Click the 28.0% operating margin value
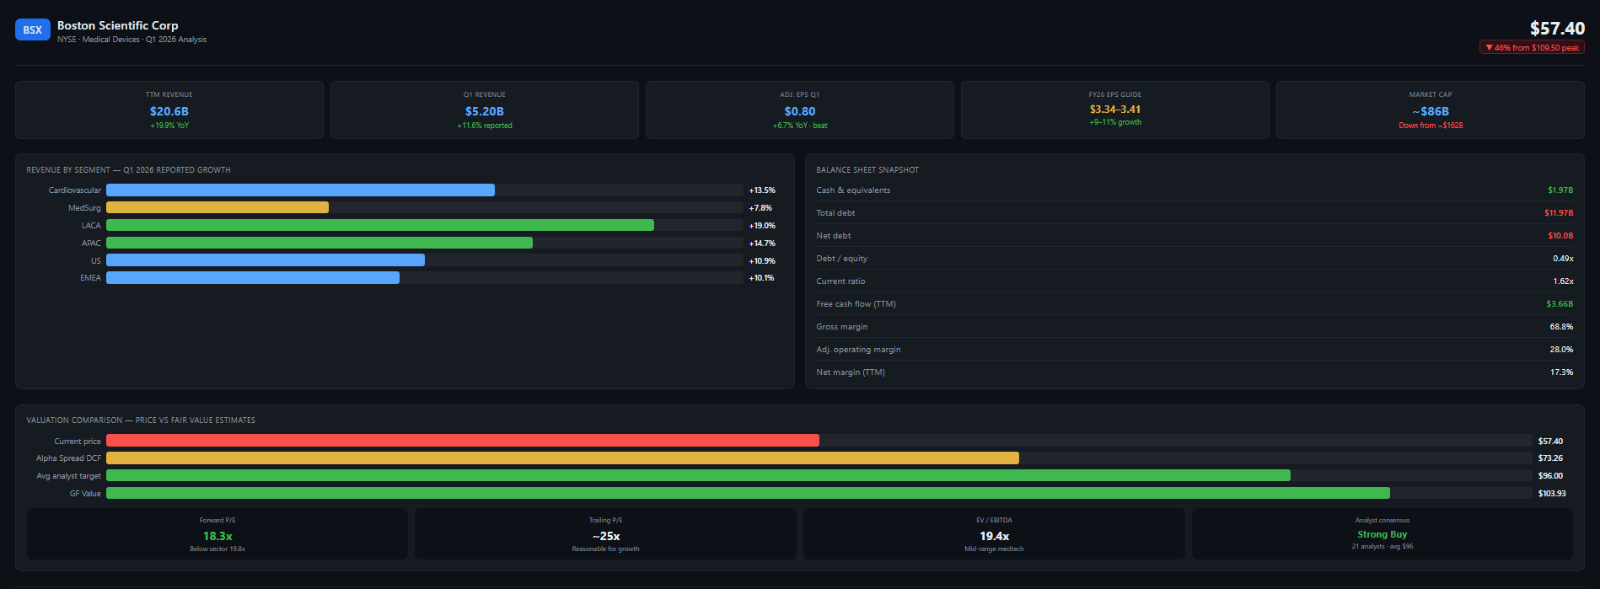This screenshot has width=1600, height=589. coord(1561,350)
